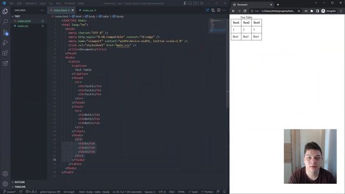This screenshot has width=345, height=194.
Task: Click the Prettier status bar item
Action: 207,192
